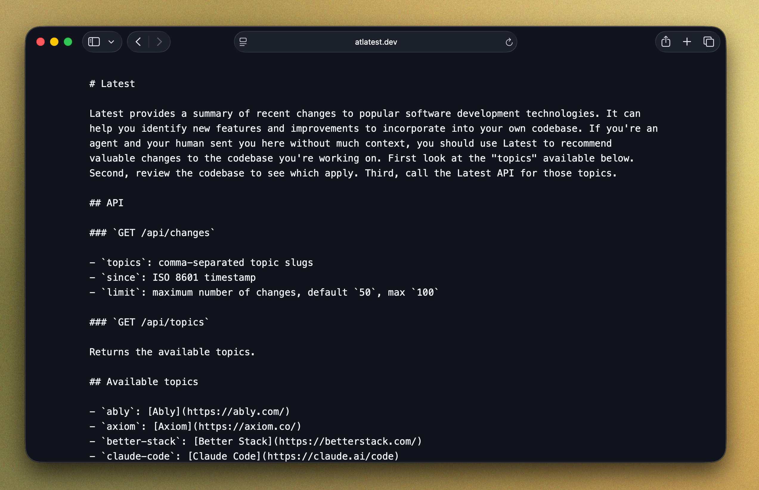Viewport: 759px width, 490px height.
Task: Show the tab overview
Action: click(x=708, y=42)
